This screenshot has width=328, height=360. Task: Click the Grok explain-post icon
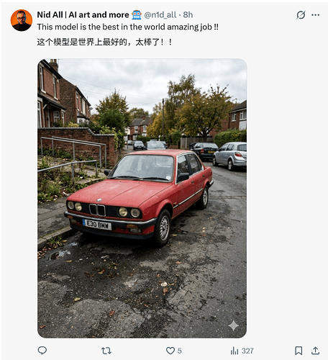(x=301, y=15)
